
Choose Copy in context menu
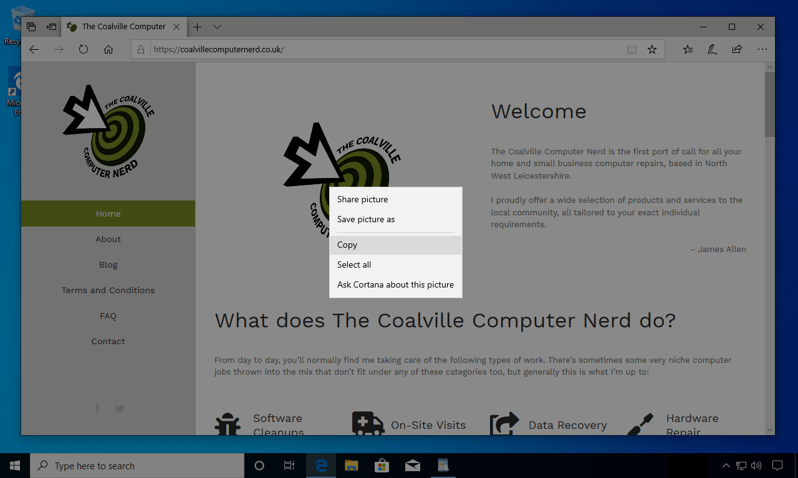[x=396, y=245]
